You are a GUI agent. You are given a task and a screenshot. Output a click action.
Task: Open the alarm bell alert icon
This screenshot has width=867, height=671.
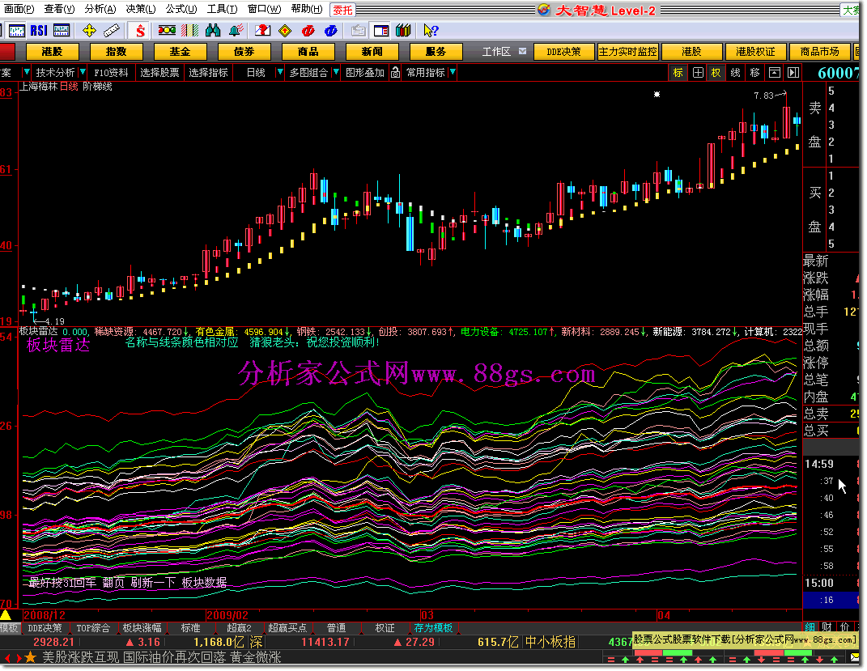click(x=236, y=31)
